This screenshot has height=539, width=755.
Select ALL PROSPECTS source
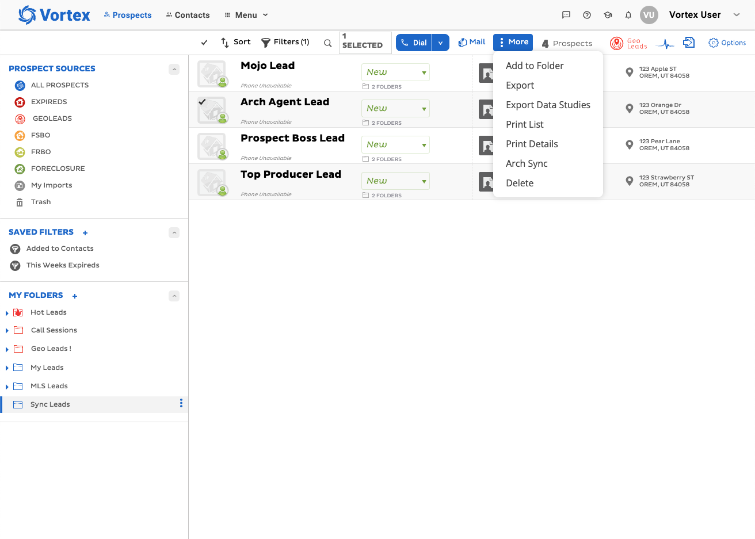coord(52,85)
